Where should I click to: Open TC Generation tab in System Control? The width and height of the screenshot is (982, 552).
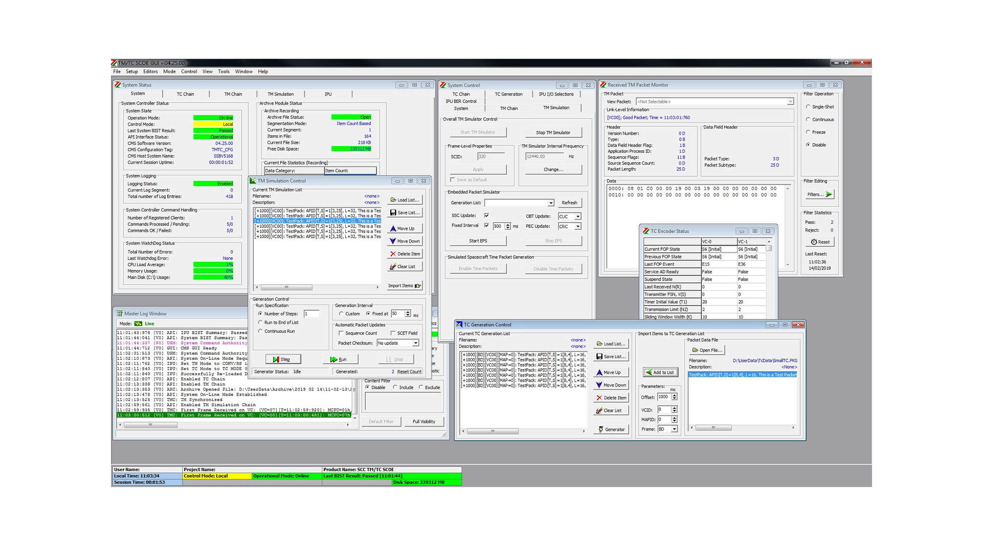[508, 94]
